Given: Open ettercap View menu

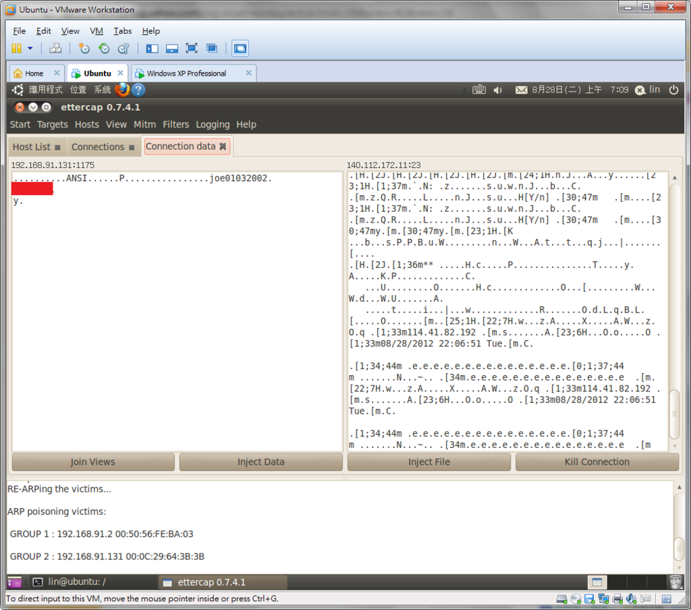Looking at the screenshot, I should pyautogui.click(x=116, y=124).
